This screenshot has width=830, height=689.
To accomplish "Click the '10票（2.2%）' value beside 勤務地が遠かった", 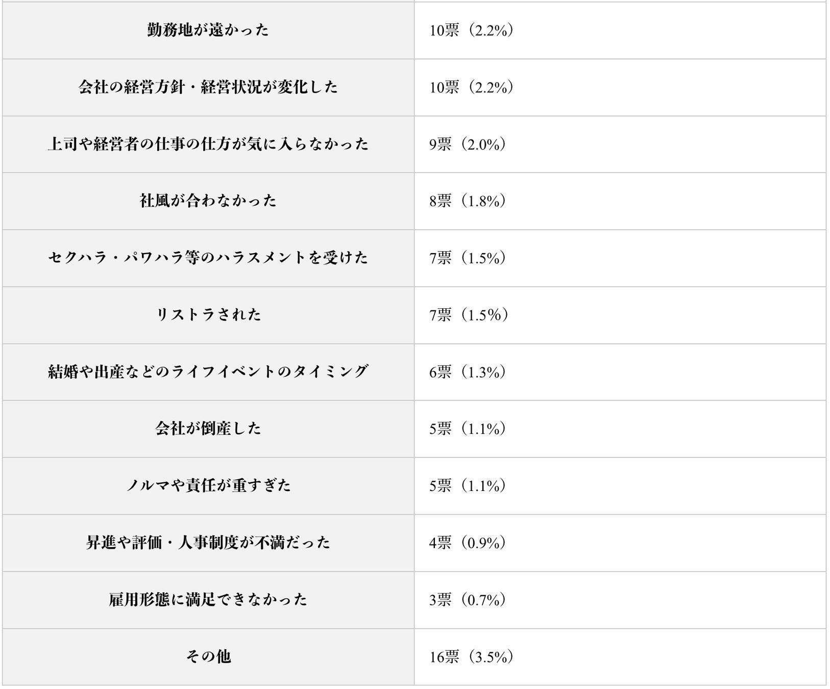I will click(x=471, y=31).
